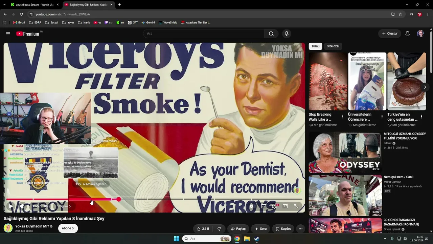Screen dimensions: 433x244
Task: Open the Windows Start menu
Action: pyautogui.click(x=176, y=239)
